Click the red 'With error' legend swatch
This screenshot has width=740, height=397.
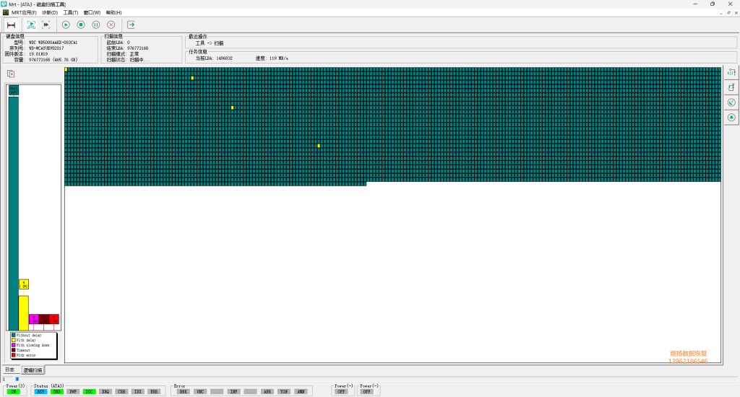14,355
